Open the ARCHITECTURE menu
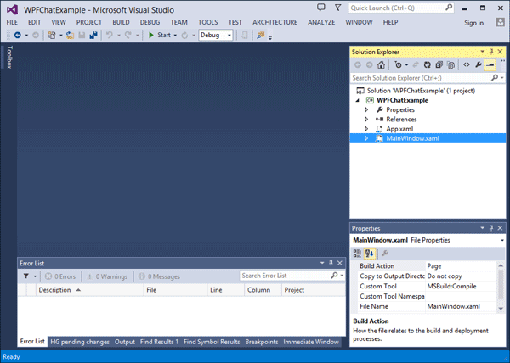 coord(275,22)
